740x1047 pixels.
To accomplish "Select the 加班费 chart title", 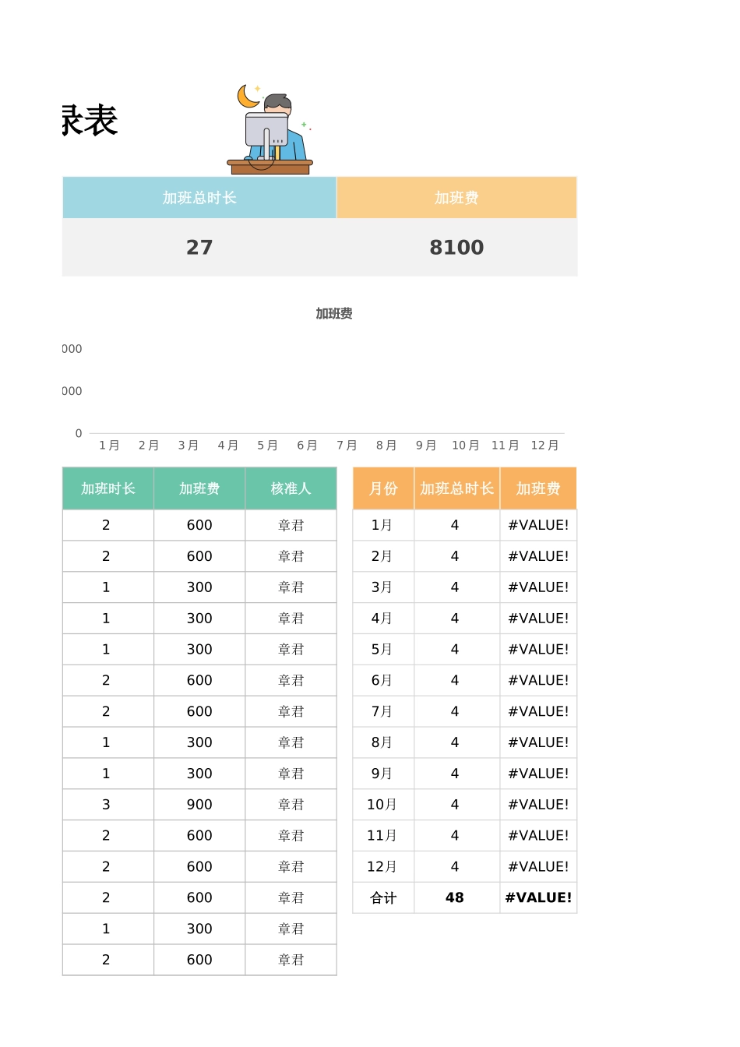I will pos(334,314).
